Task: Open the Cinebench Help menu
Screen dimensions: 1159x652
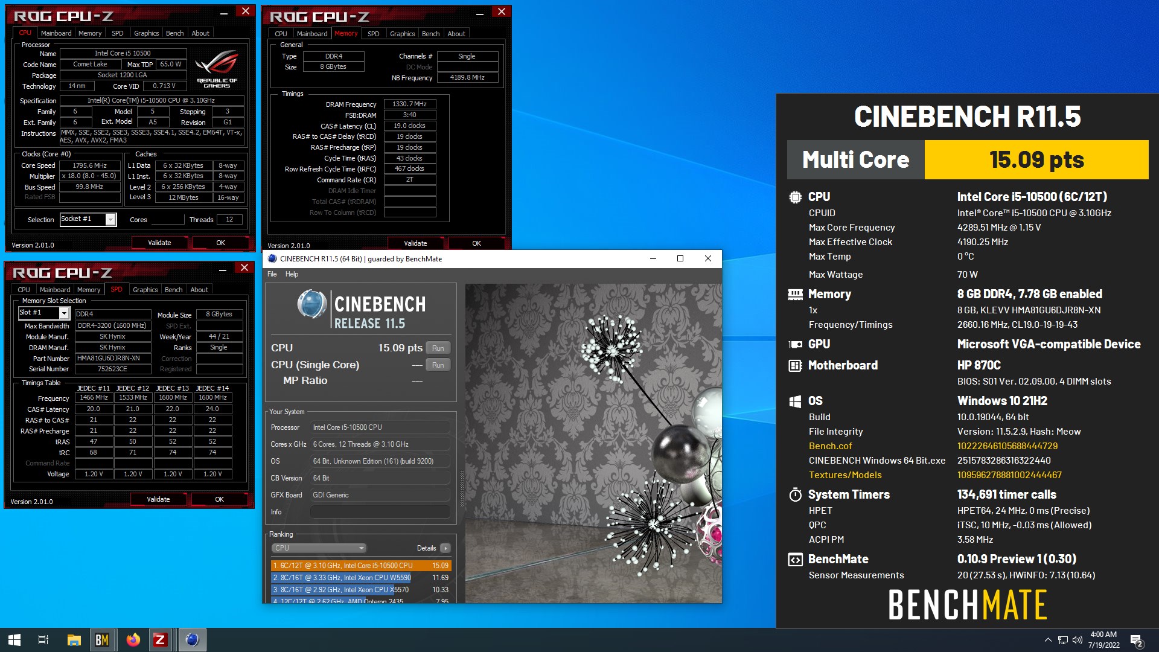Action: pos(292,274)
